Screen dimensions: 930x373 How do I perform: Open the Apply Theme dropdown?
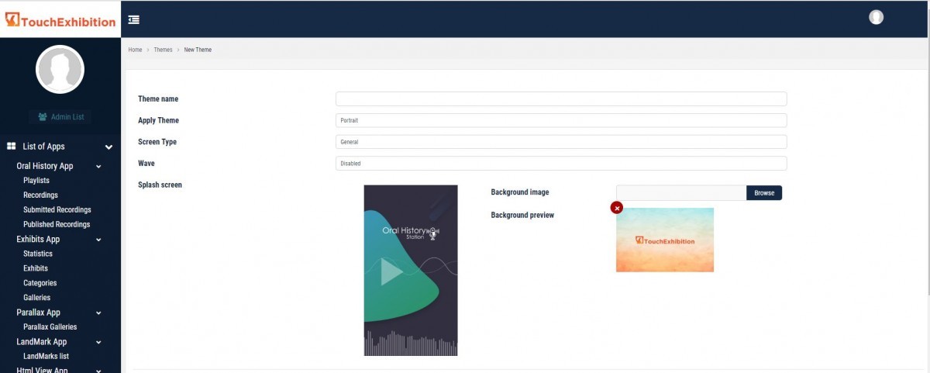tap(560, 120)
